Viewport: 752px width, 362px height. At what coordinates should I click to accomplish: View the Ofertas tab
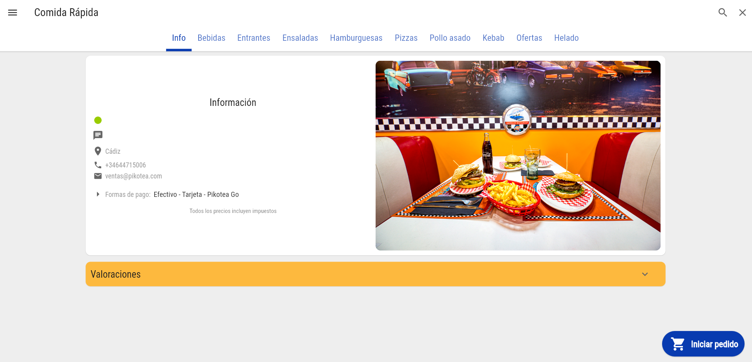[529, 38]
